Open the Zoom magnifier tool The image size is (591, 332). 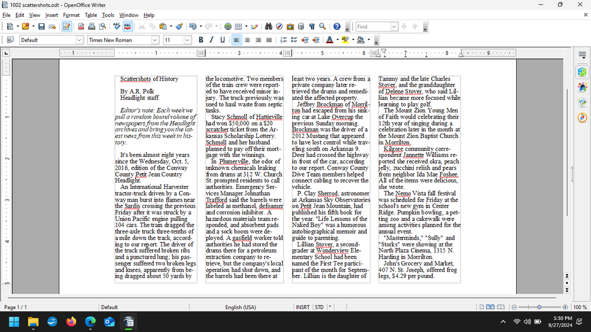(x=322, y=27)
